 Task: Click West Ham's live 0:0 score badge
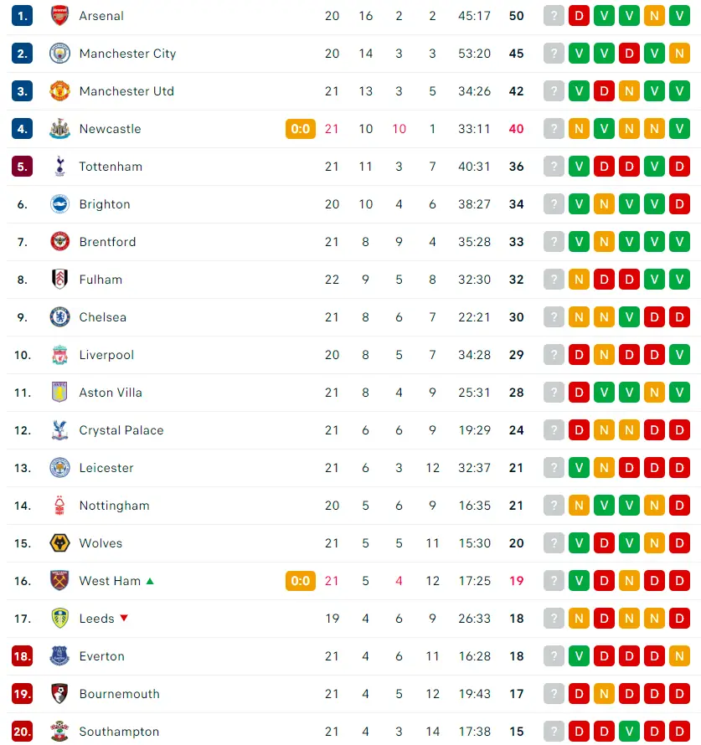point(301,581)
